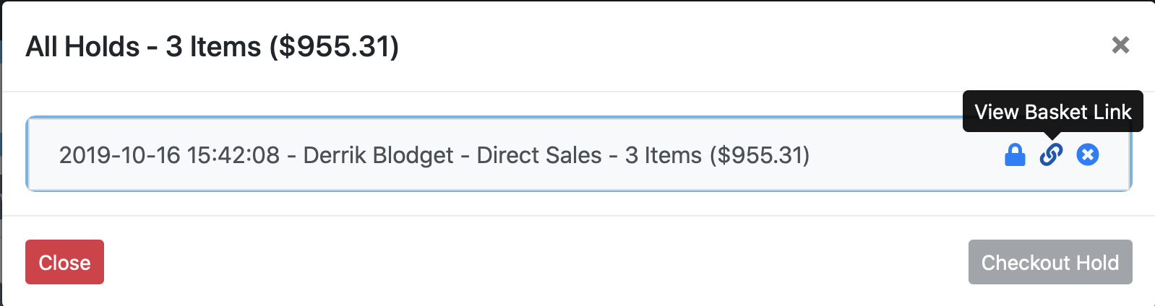This screenshot has width=1155, height=306.
Task: Click the 3 Items ($955.31) text in row
Action: 717,155
